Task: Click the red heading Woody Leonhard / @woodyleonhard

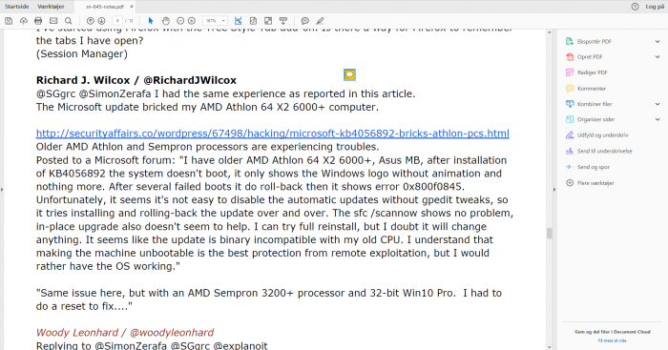Action: [125, 332]
